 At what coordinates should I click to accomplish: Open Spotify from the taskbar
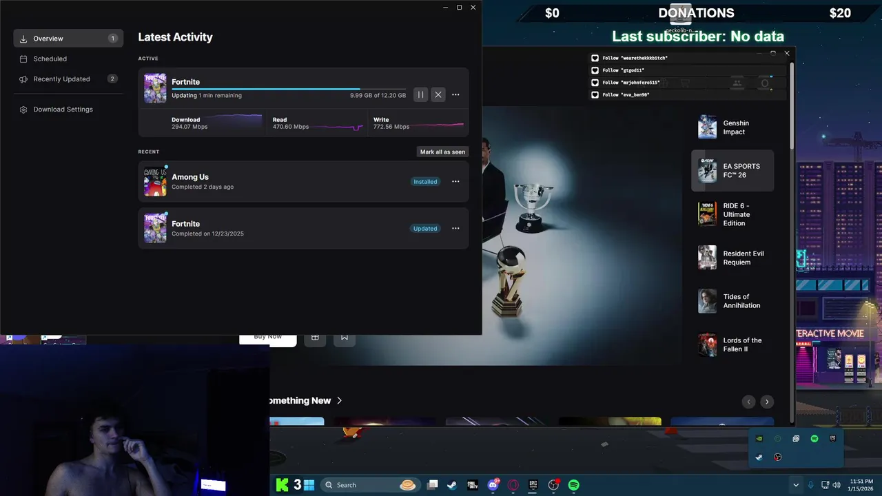[573, 485]
